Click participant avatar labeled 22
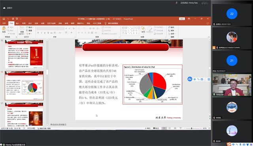The height and width of the screenshot is (146, 253). pyautogui.click(x=232, y=14)
